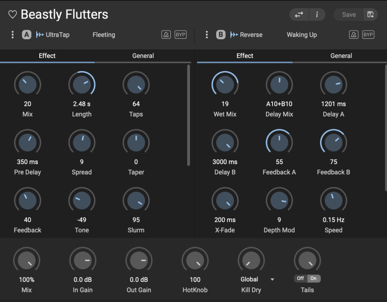
Task: Click the Speed knob
Action: pos(334,200)
